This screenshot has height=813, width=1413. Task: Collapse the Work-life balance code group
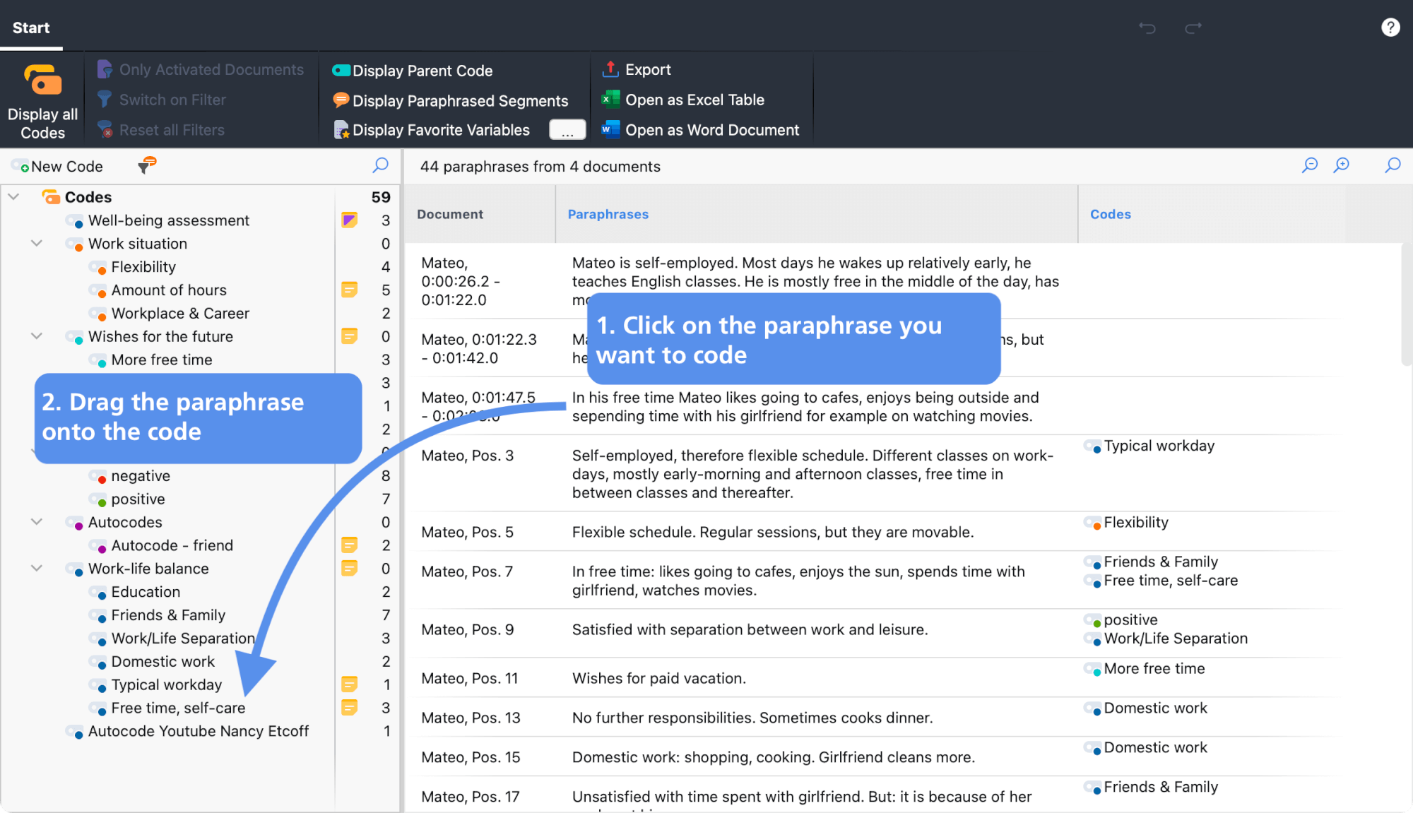click(x=37, y=569)
